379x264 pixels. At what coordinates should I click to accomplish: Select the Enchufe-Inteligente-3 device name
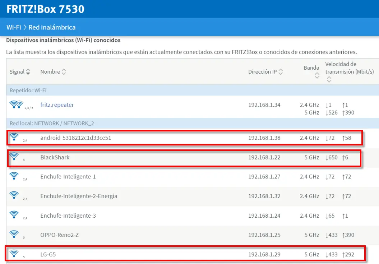click(68, 216)
